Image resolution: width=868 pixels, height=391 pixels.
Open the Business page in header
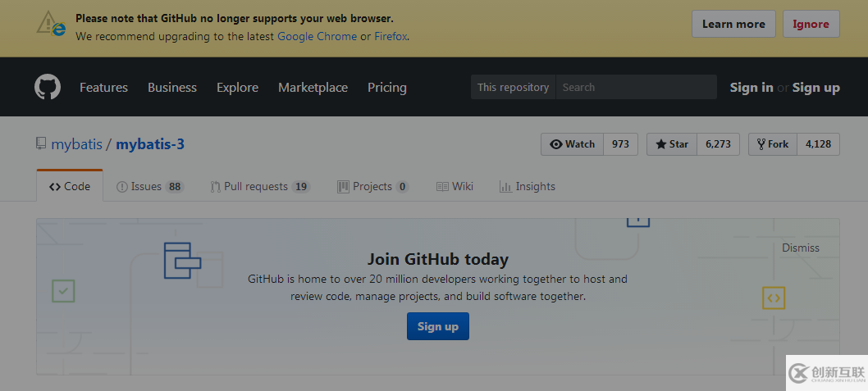pyautogui.click(x=172, y=88)
